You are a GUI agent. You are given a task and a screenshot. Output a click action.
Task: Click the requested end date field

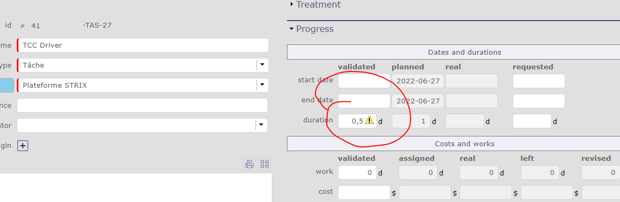[x=539, y=101]
